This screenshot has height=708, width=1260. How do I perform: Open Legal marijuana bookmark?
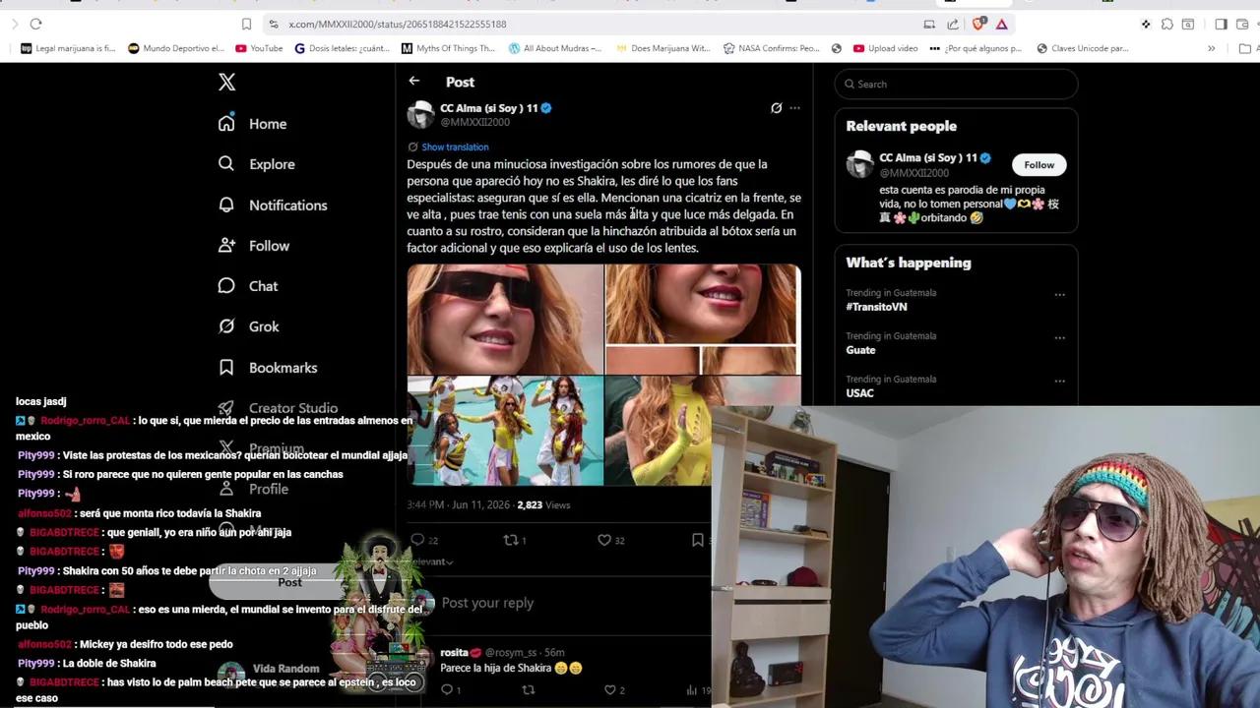point(68,48)
